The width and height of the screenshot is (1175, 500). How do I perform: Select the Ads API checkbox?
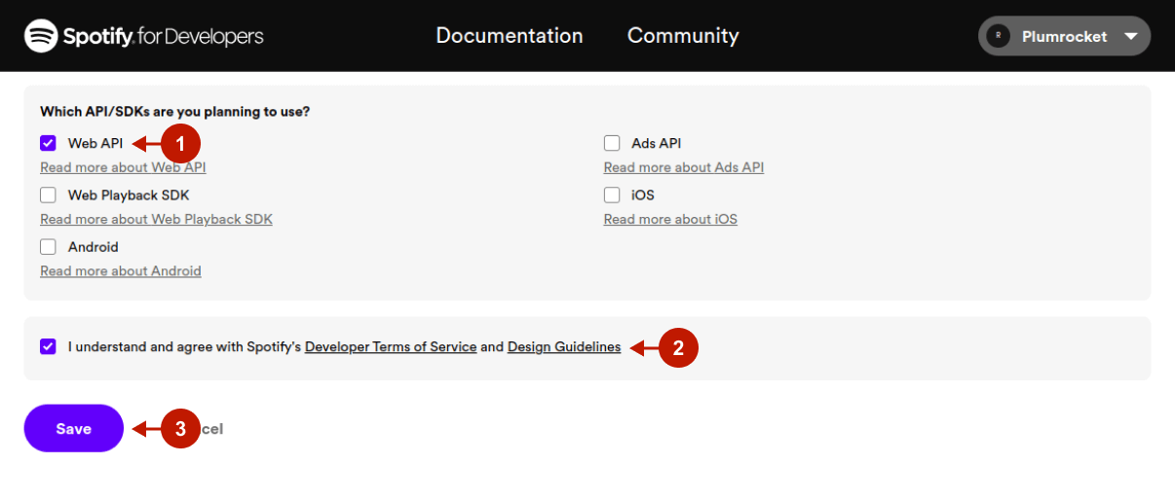[x=612, y=143]
